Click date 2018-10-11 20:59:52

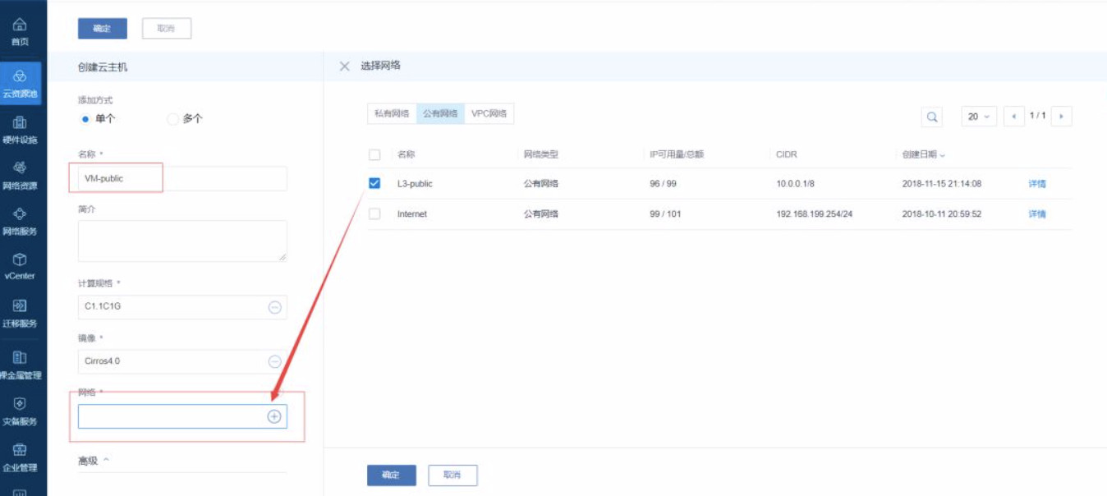pyautogui.click(x=942, y=214)
